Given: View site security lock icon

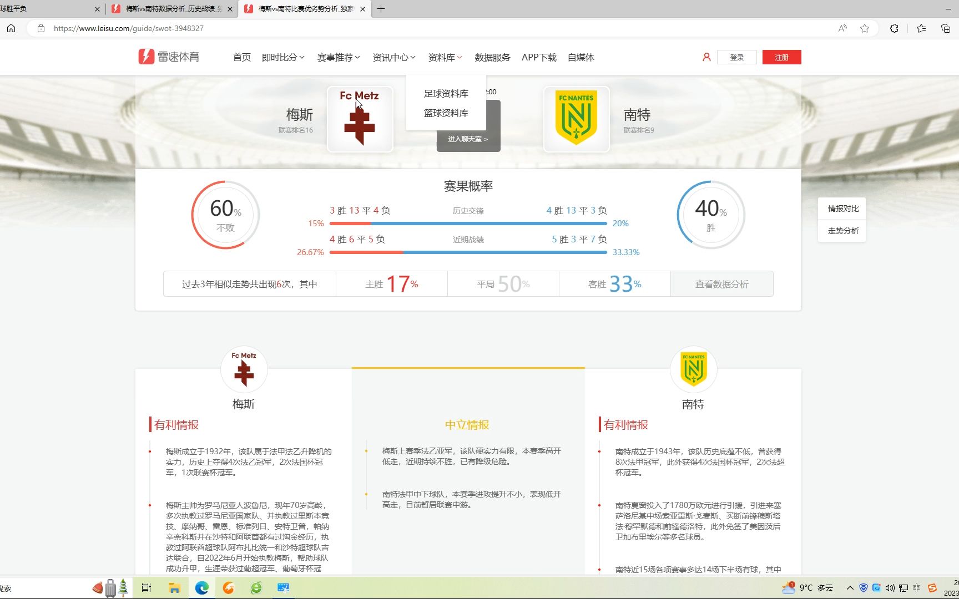Looking at the screenshot, I should tap(41, 28).
